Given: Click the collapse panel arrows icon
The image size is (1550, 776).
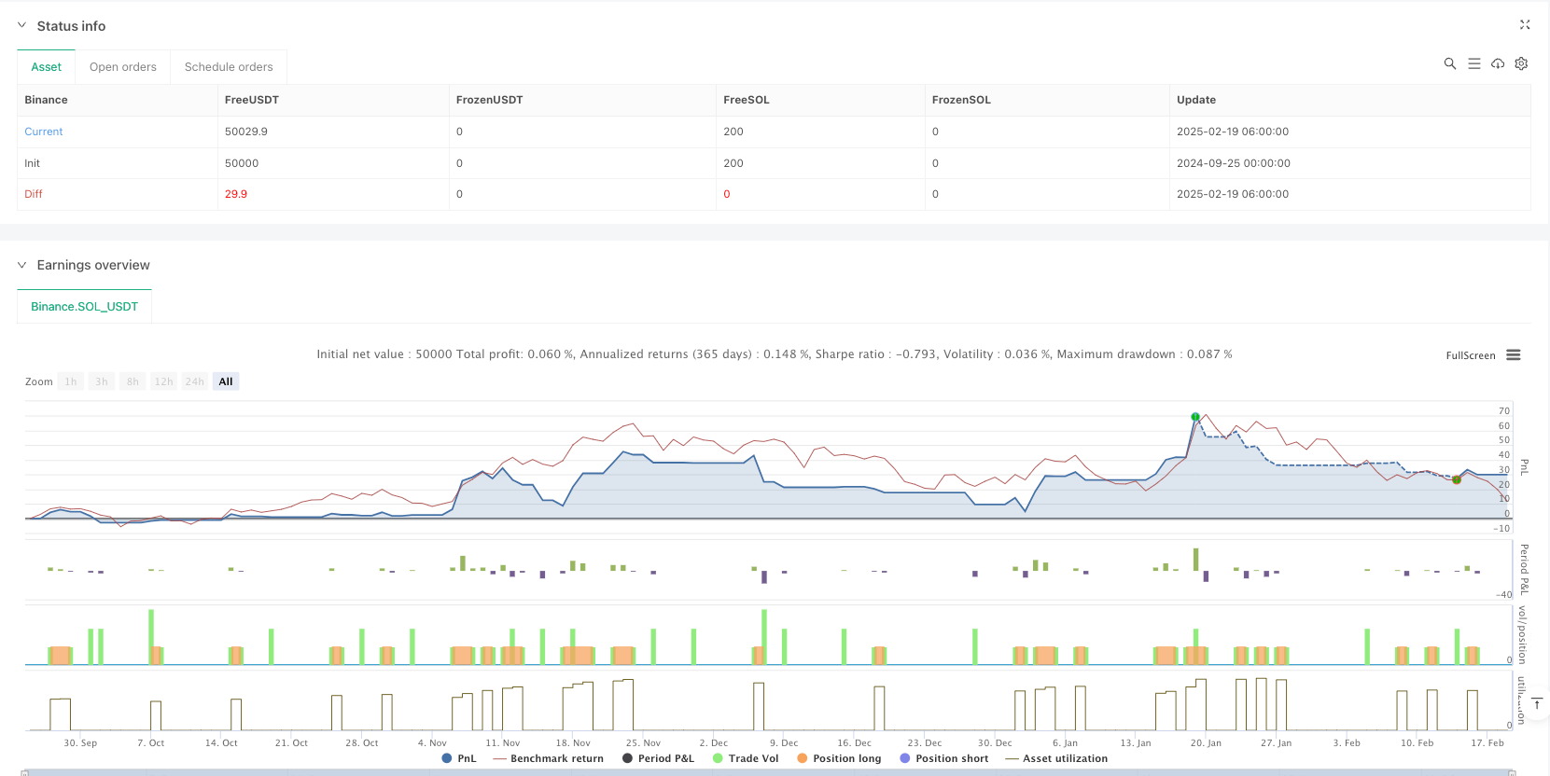Looking at the screenshot, I should [x=1525, y=25].
